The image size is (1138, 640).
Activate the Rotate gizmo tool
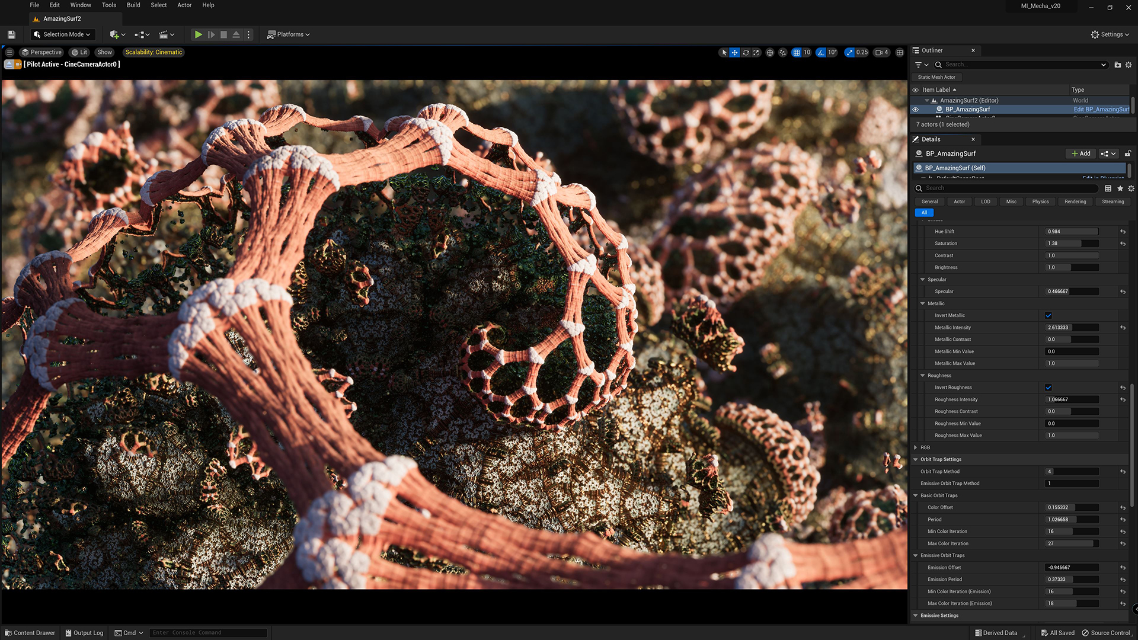pos(746,53)
